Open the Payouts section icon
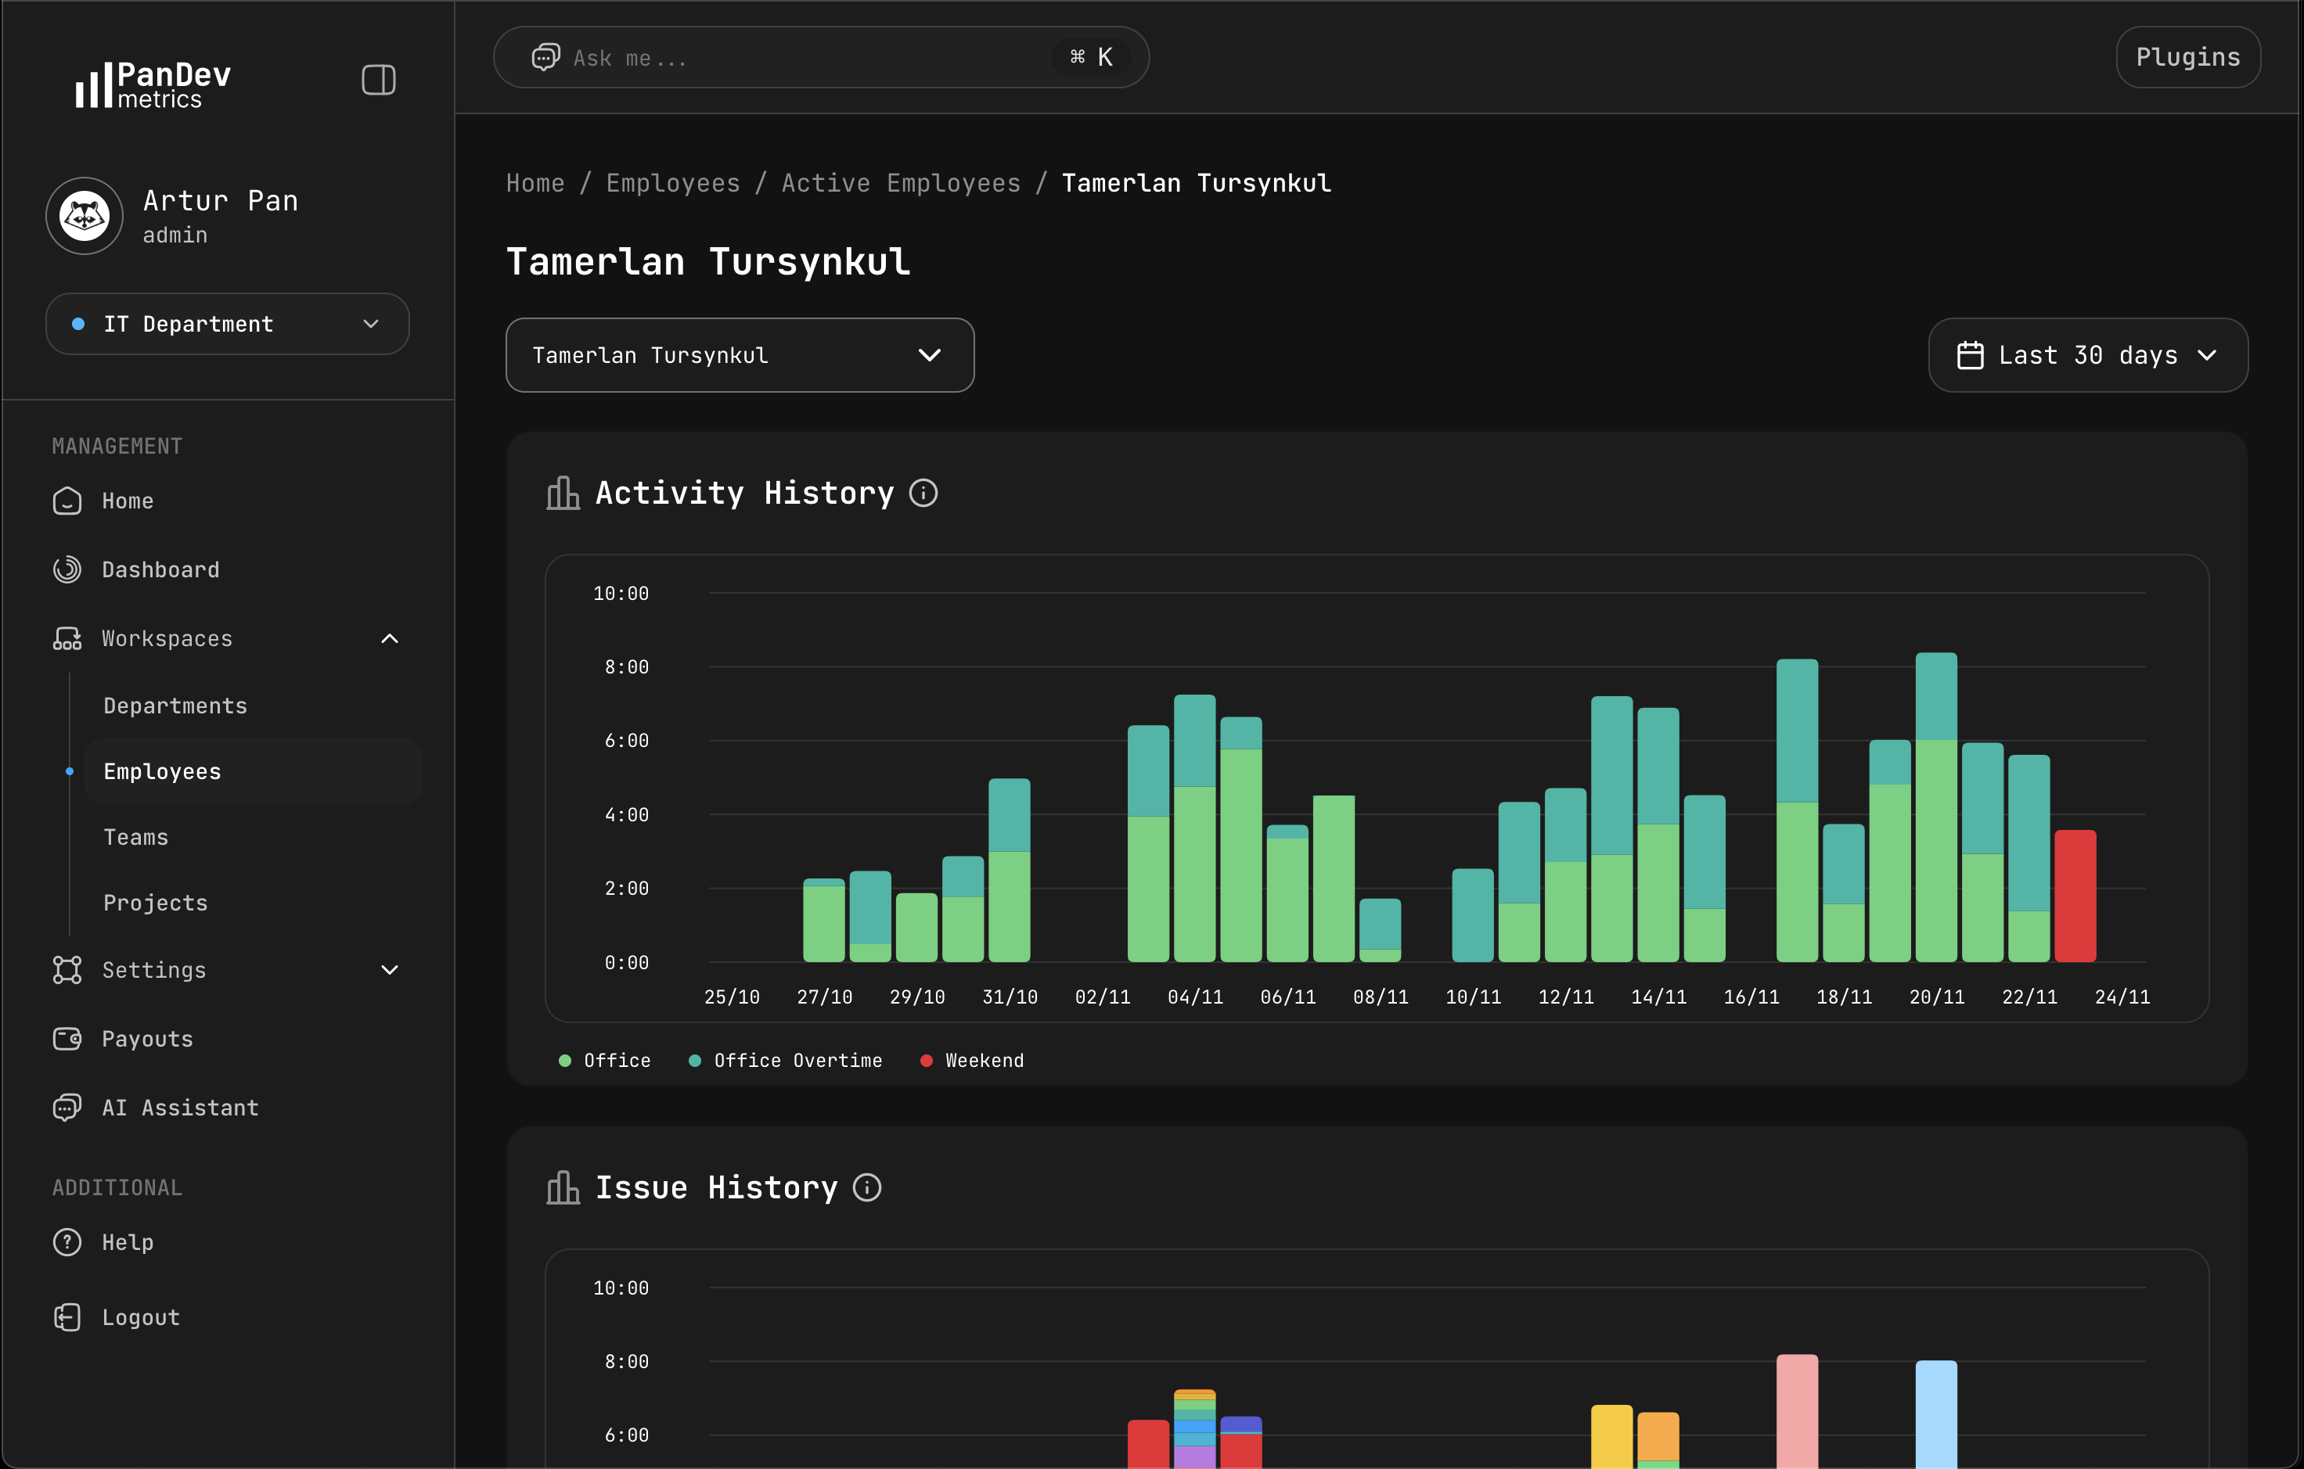The width and height of the screenshot is (2304, 1469). click(66, 1039)
